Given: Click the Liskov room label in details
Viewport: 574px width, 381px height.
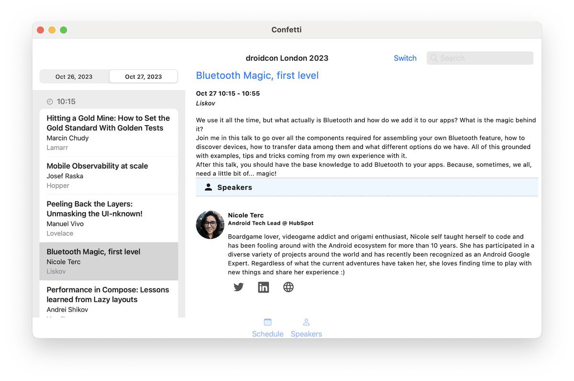Looking at the screenshot, I should point(206,103).
